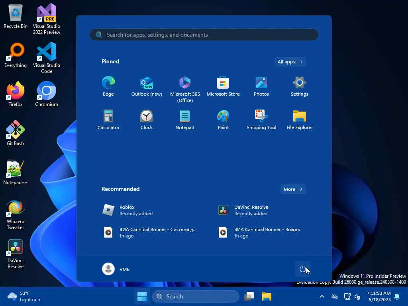Viewport: 408px width, 306px height.
Task: Expand the All apps list
Action: (x=290, y=62)
